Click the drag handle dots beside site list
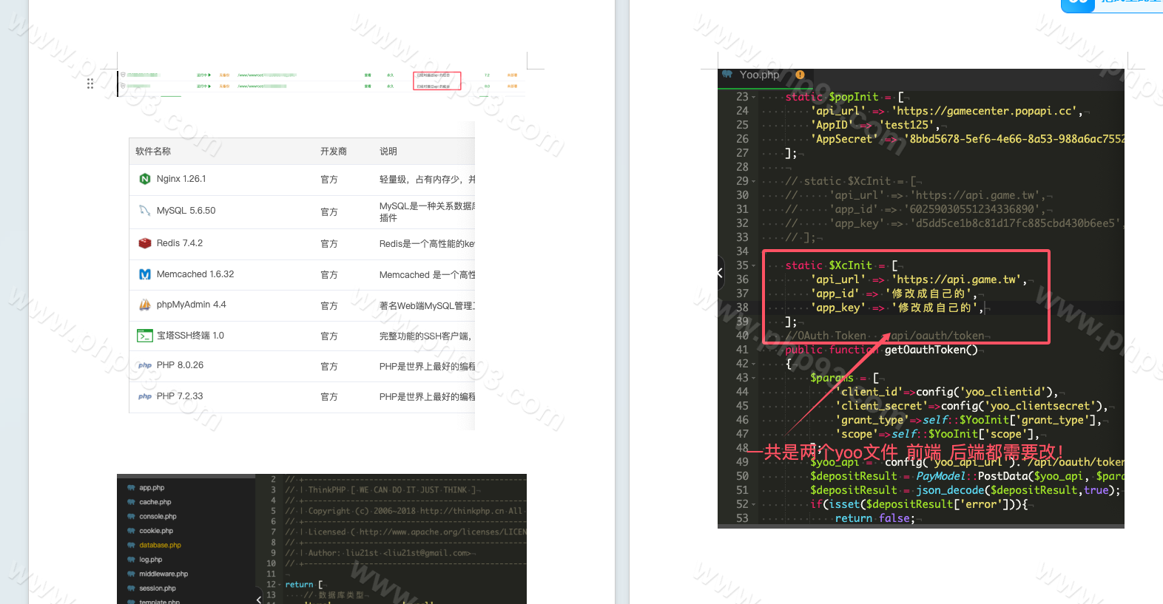 pos(90,84)
